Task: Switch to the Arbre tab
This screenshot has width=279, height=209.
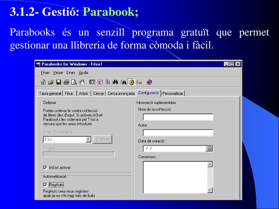Action: (83, 94)
